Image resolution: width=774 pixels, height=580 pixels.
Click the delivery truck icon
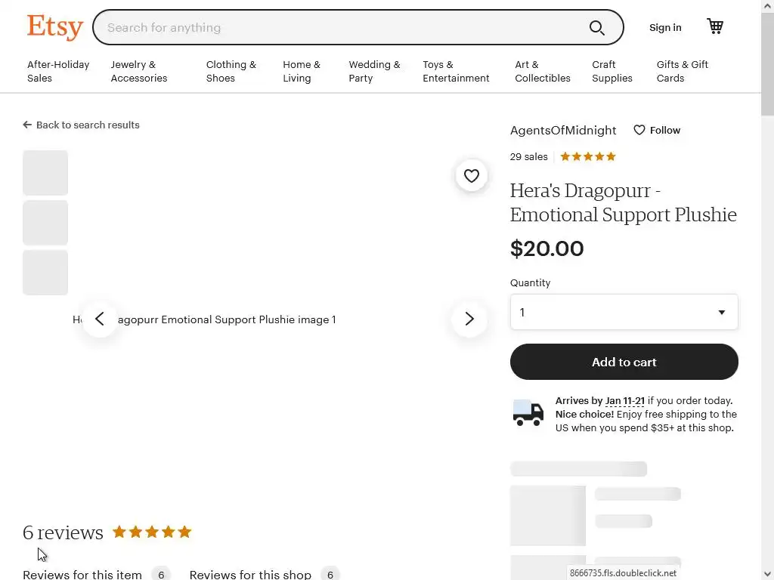528,414
